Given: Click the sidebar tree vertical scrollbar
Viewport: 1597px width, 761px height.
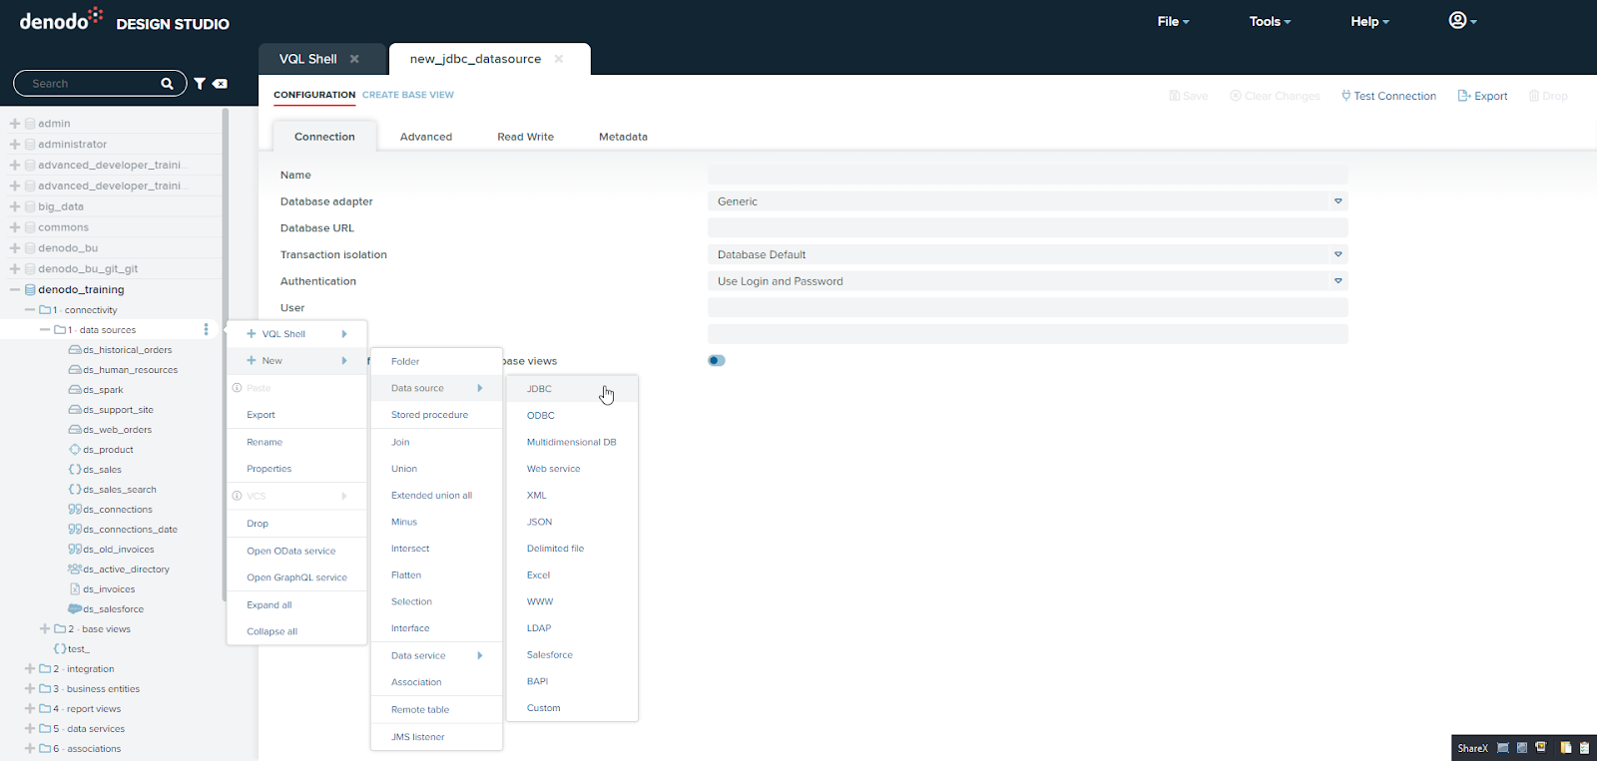Looking at the screenshot, I should (225, 354).
